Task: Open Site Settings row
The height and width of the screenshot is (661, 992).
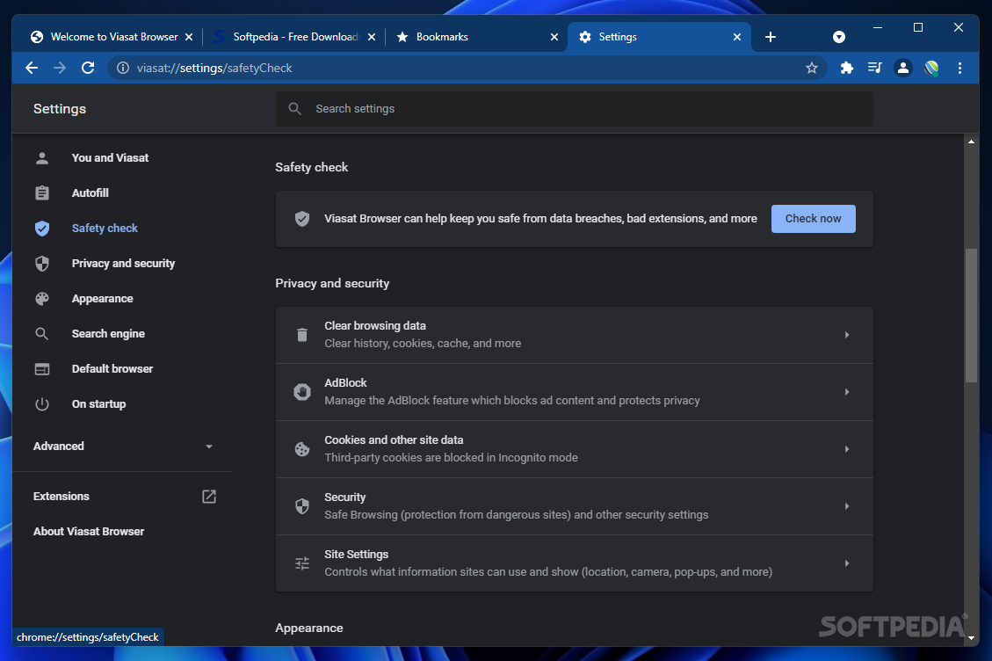Action: [574, 563]
